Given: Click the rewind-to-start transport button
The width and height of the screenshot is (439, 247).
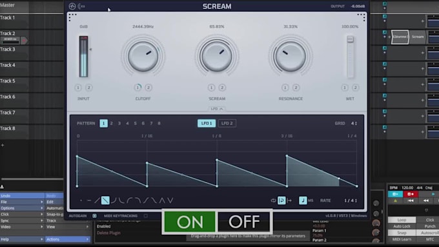Looking at the screenshot, I should (x=411, y=201).
